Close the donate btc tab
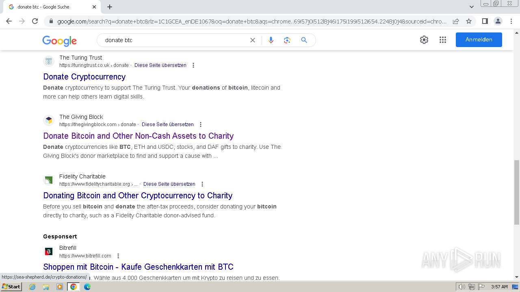 (x=94, y=7)
